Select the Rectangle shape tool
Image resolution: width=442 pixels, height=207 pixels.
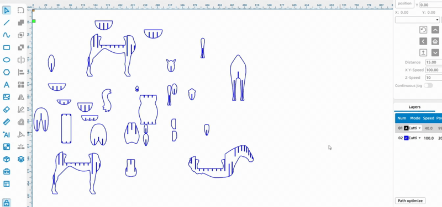pyautogui.click(x=7, y=47)
